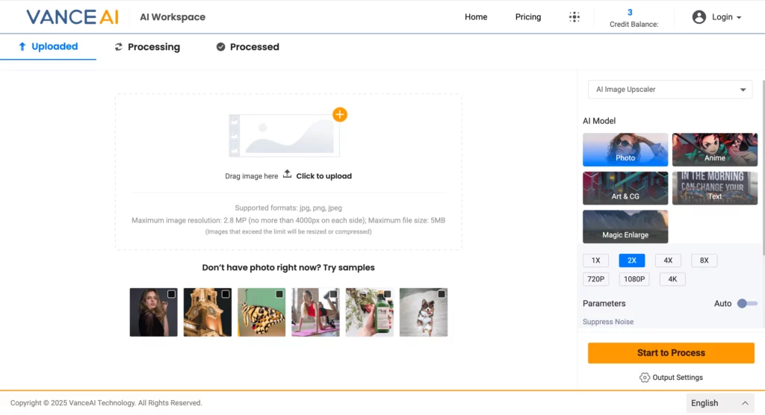The image size is (765, 415).
Task: Click the Supported formats text line
Action: tap(288, 207)
